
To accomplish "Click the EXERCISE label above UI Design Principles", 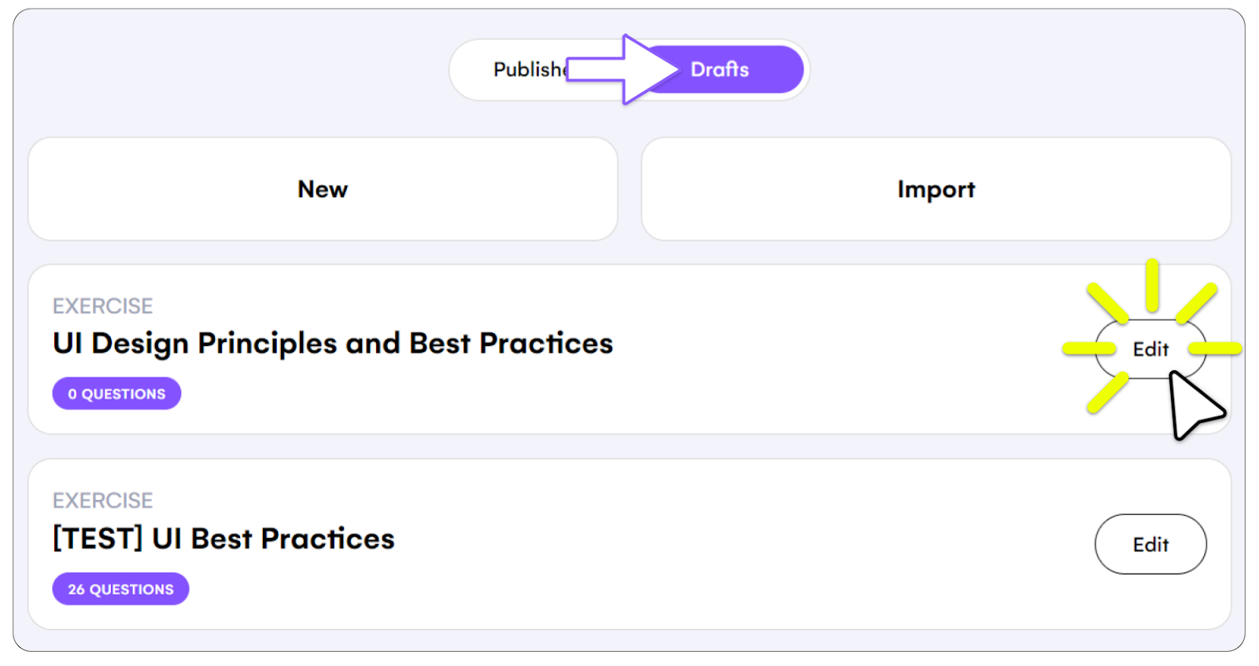I will coord(103,306).
